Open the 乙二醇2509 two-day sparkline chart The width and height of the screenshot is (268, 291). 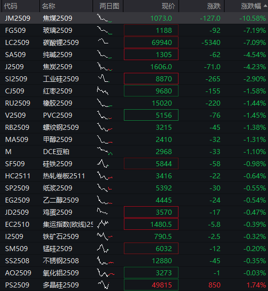[x=105, y=200]
